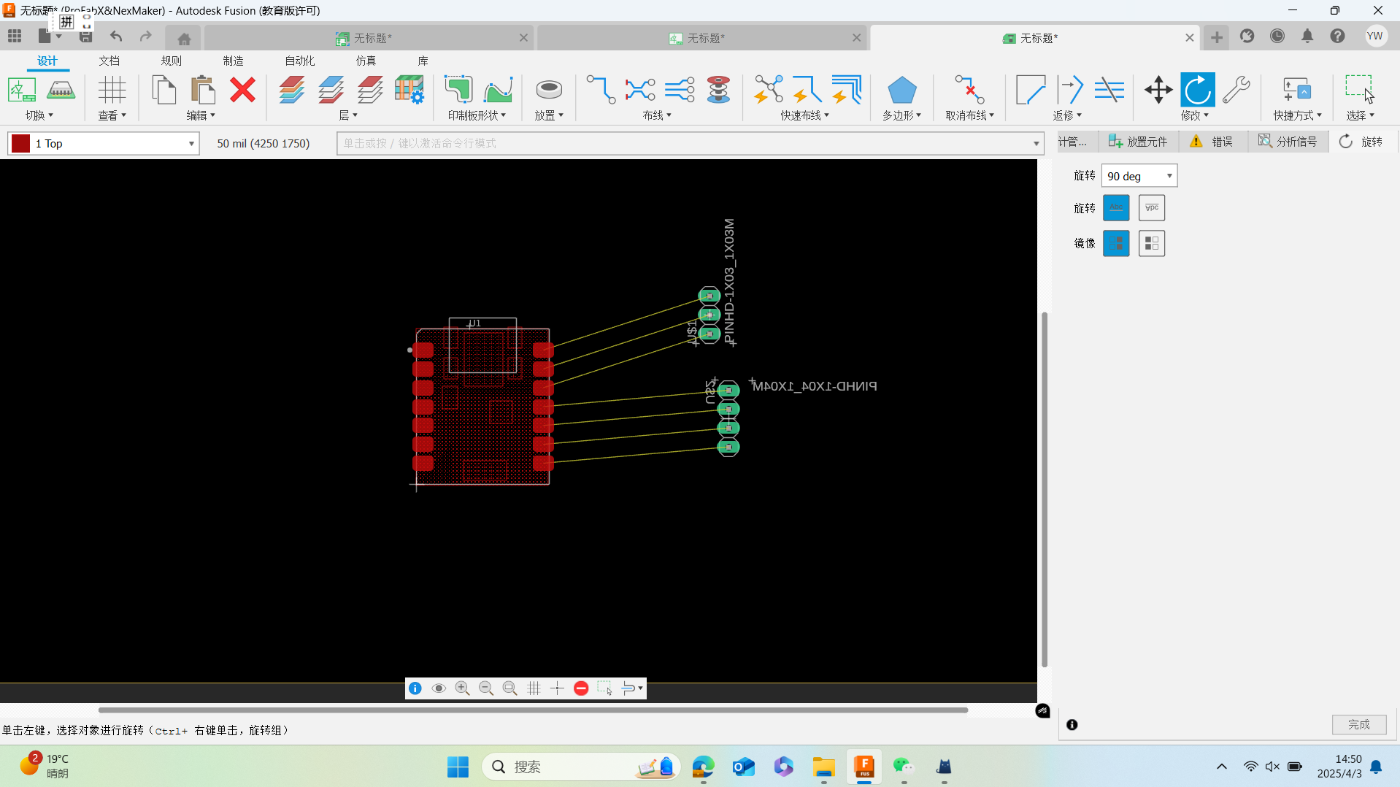Image resolution: width=1400 pixels, height=787 pixels.
Task: Expand the 修改 dropdown menu
Action: (1195, 115)
